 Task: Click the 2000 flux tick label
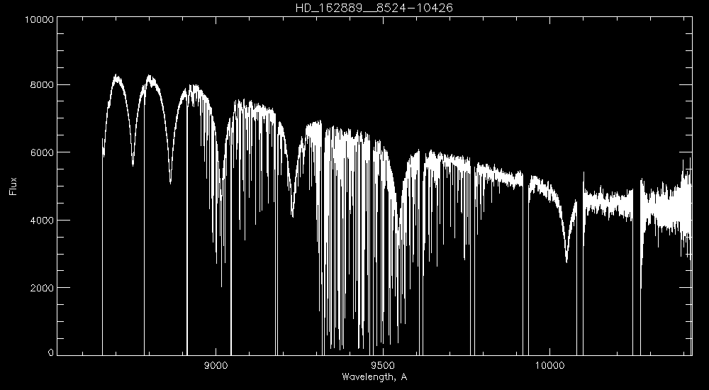(43, 288)
